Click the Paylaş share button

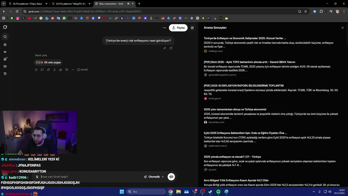[178, 28]
